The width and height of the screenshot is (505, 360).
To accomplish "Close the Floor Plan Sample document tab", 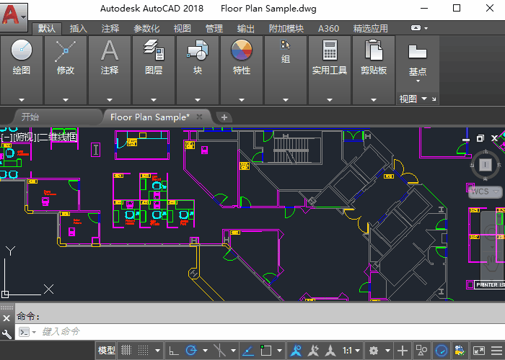I will pyautogui.click(x=199, y=117).
